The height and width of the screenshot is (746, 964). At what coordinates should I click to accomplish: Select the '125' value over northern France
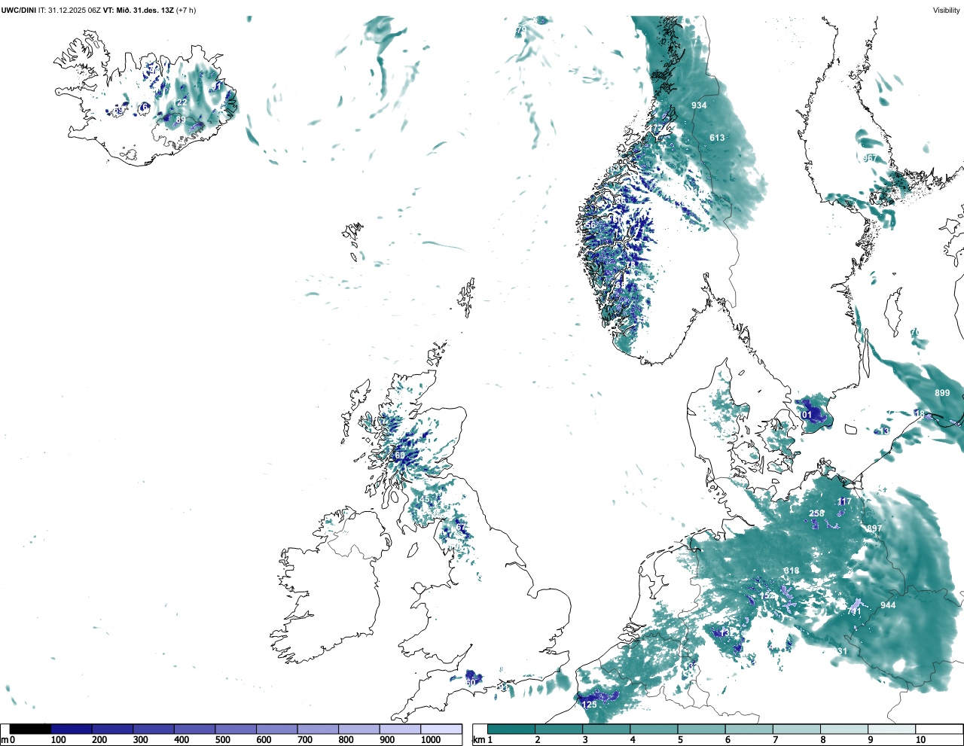point(589,705)
